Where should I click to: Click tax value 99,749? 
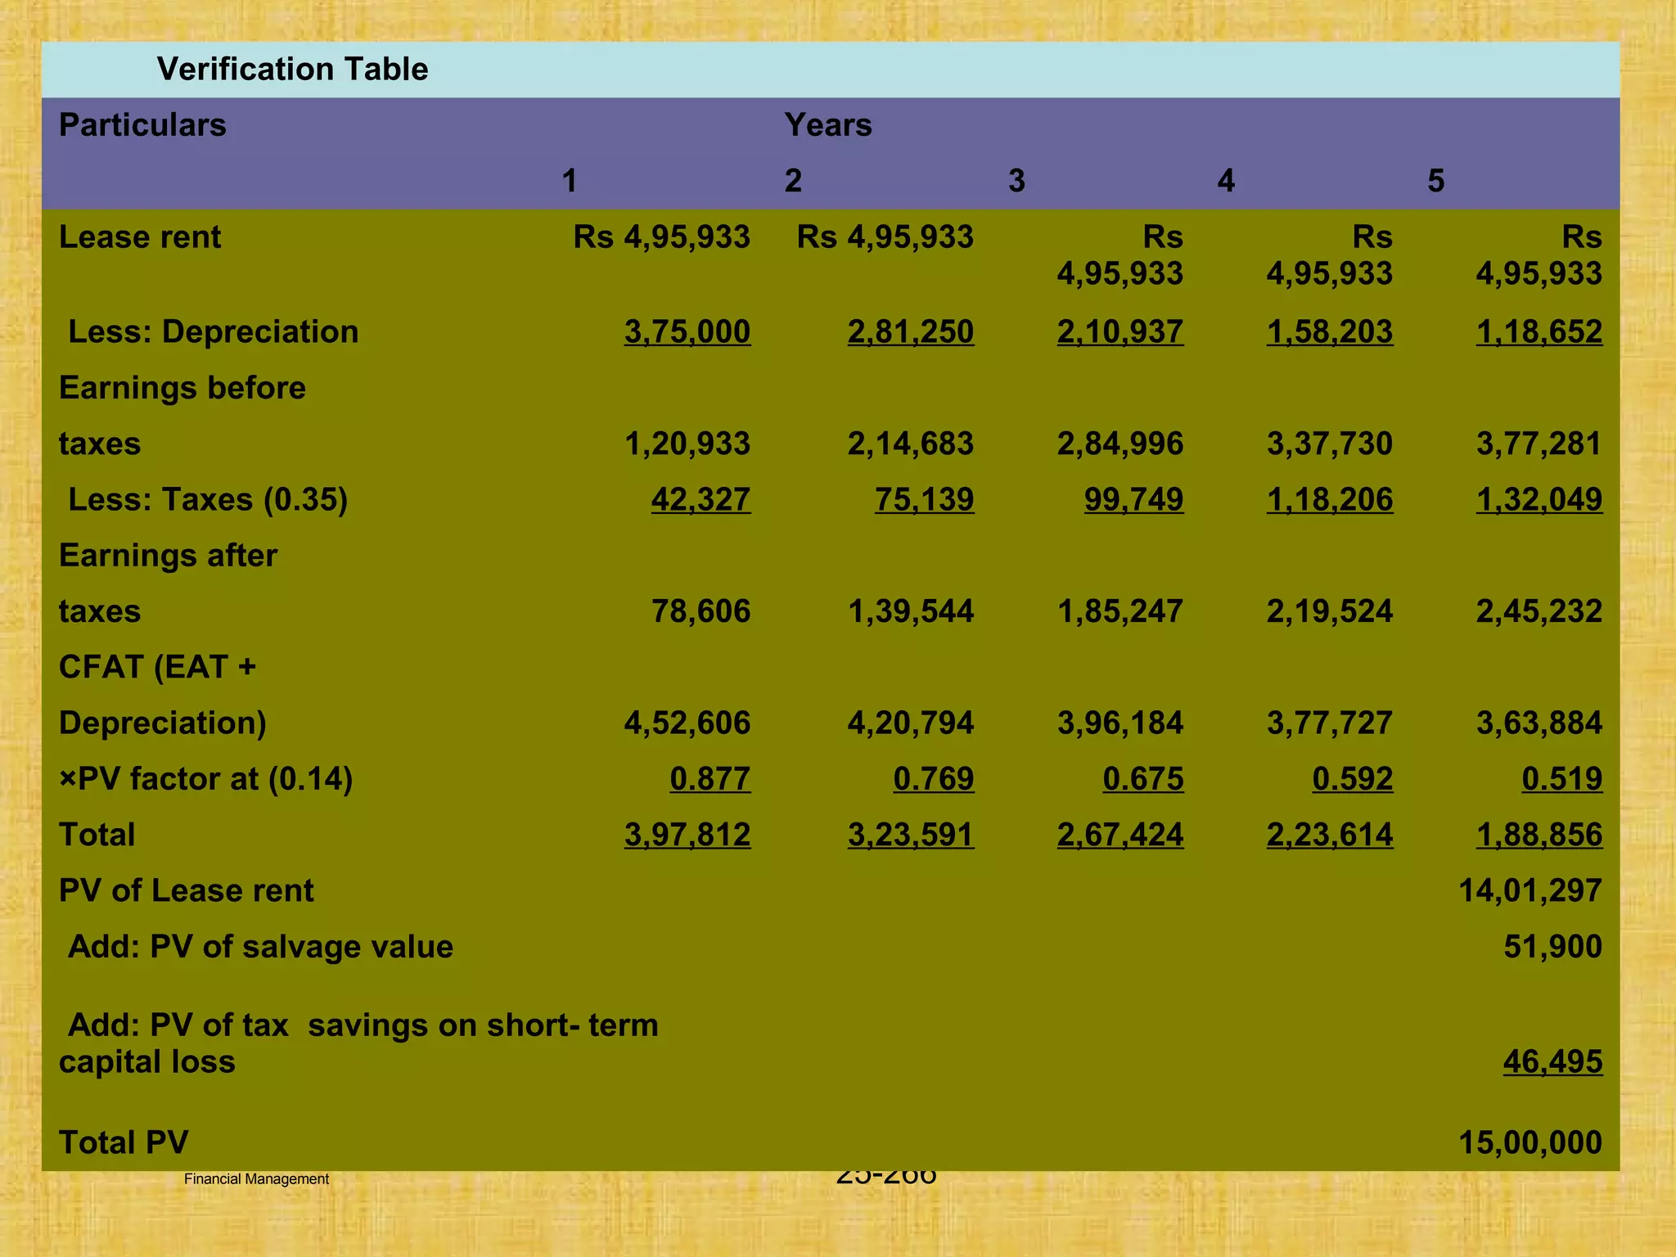click(1134, 499)
